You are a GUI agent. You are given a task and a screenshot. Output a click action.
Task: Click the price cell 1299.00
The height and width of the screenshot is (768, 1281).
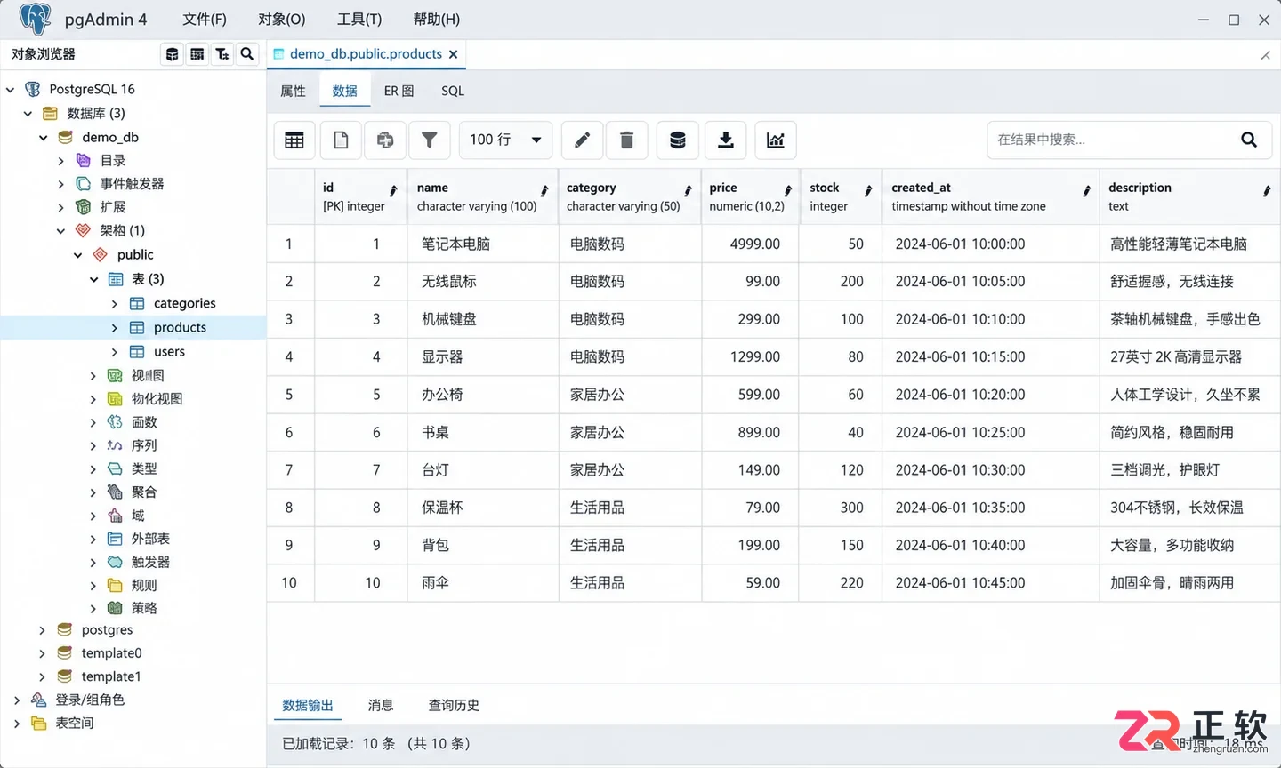(x=750, y=356)
